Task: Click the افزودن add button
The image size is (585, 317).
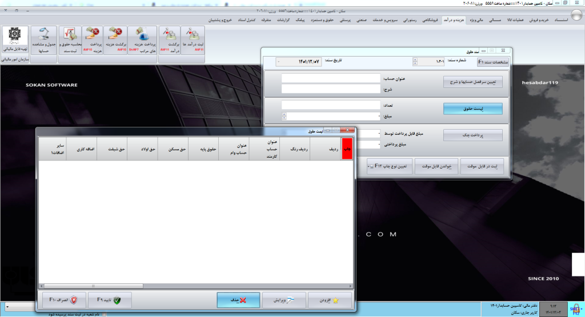Action: point(330,300)
